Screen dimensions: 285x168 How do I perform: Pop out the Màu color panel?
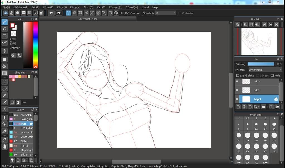point(33,19)
